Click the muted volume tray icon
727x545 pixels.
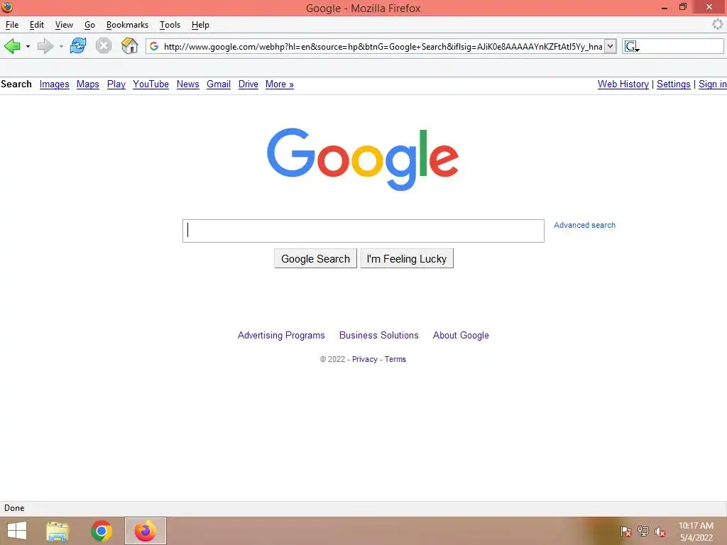[x=660, y=532]
